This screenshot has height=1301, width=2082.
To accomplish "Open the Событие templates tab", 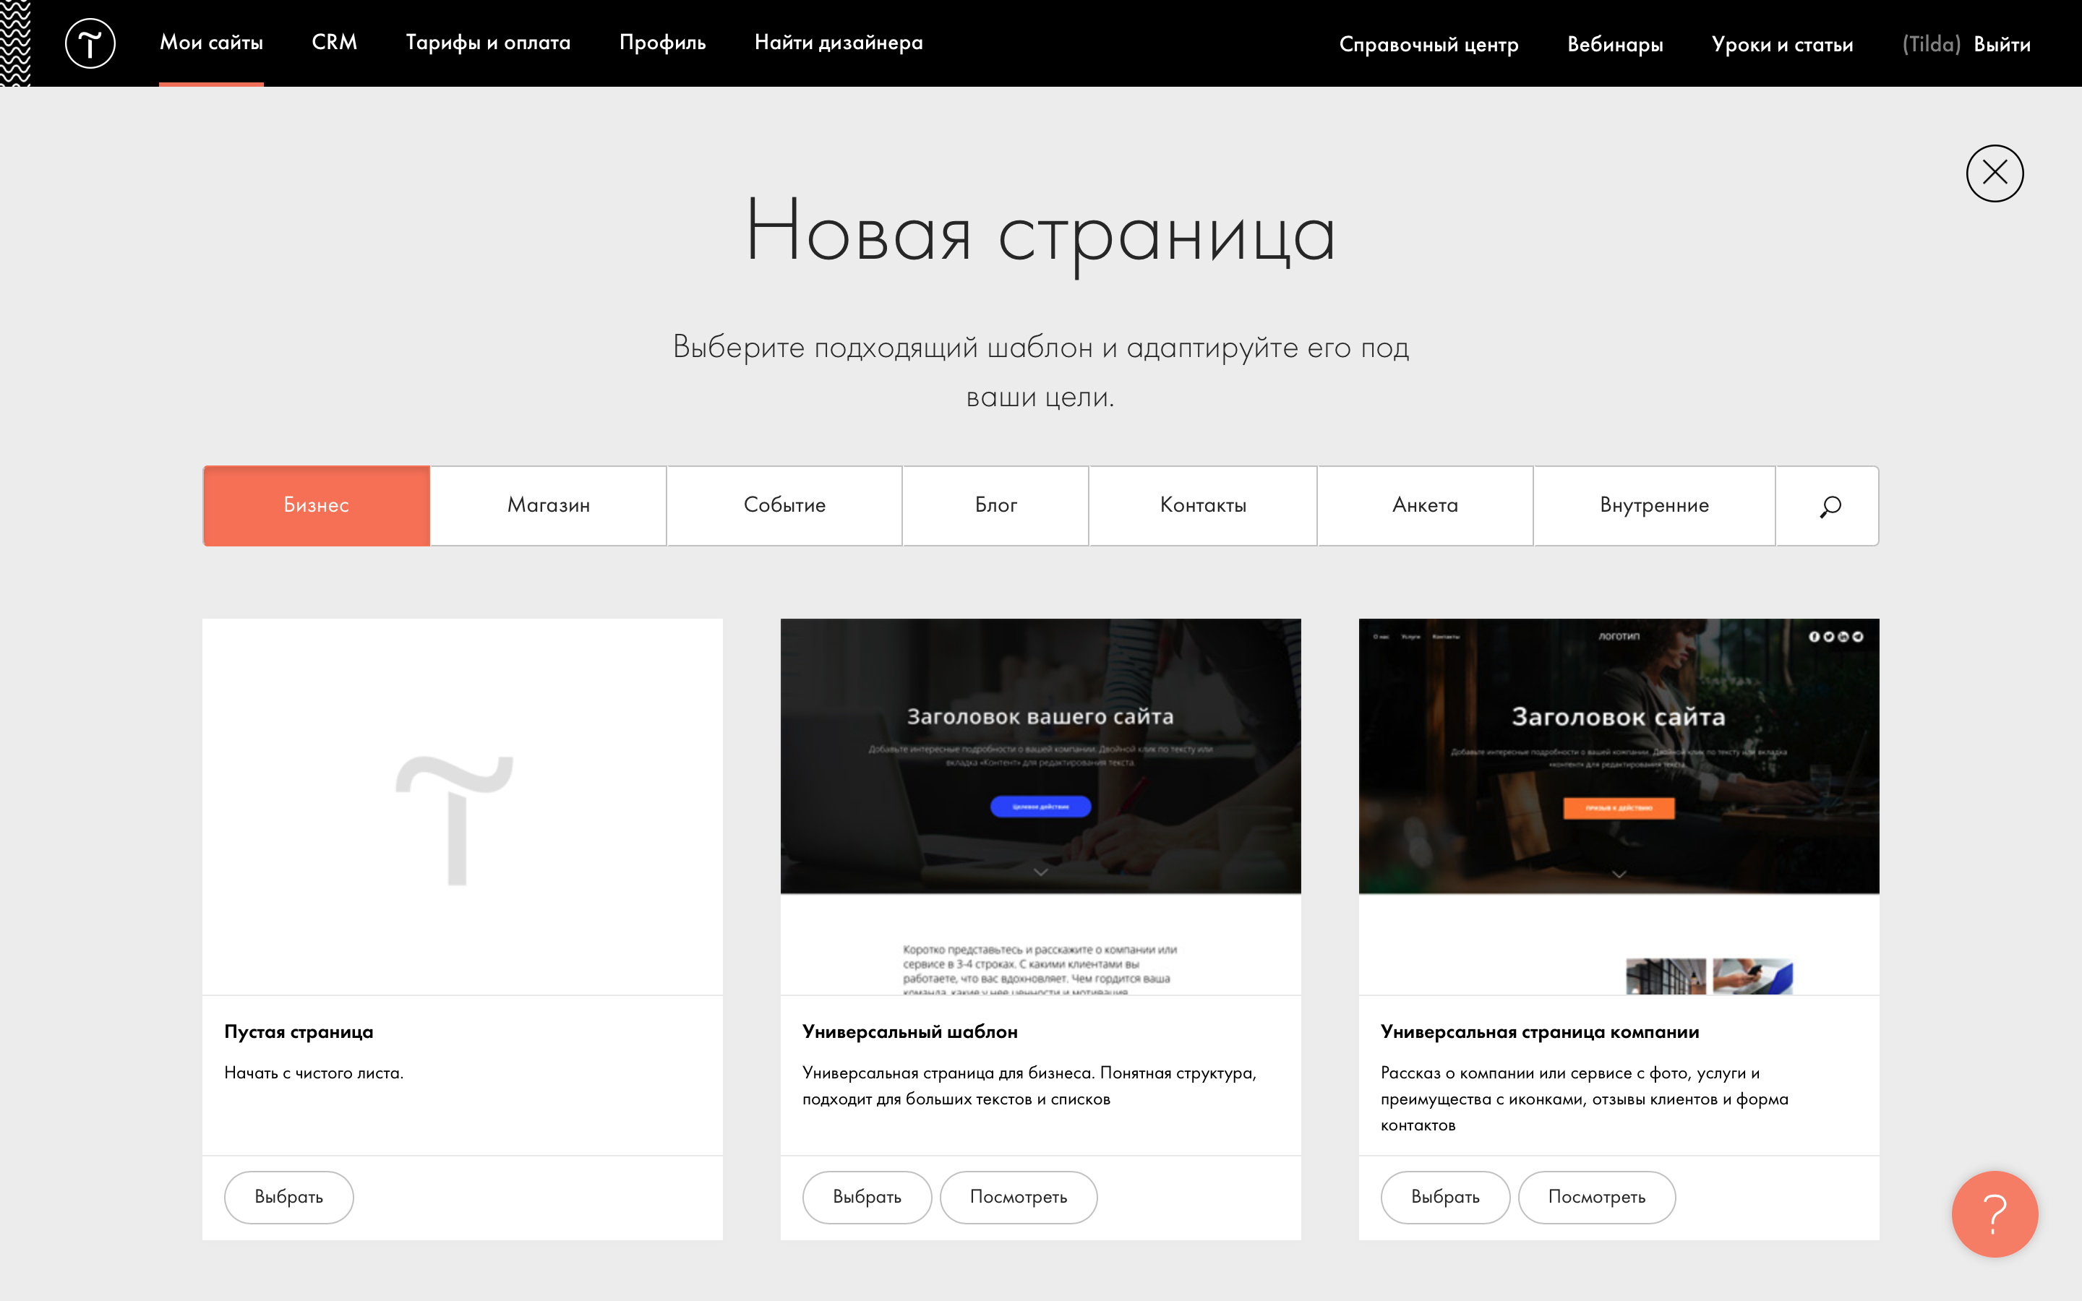I will click(783, 506).
